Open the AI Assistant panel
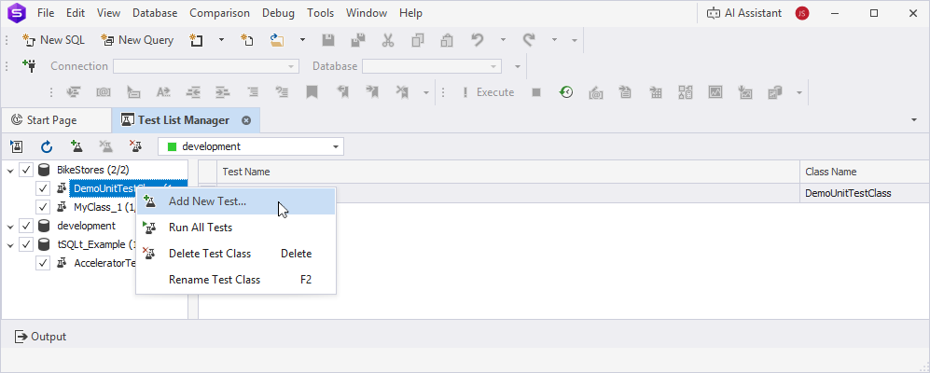Screen dimensions: 930x373 [744, 13]
